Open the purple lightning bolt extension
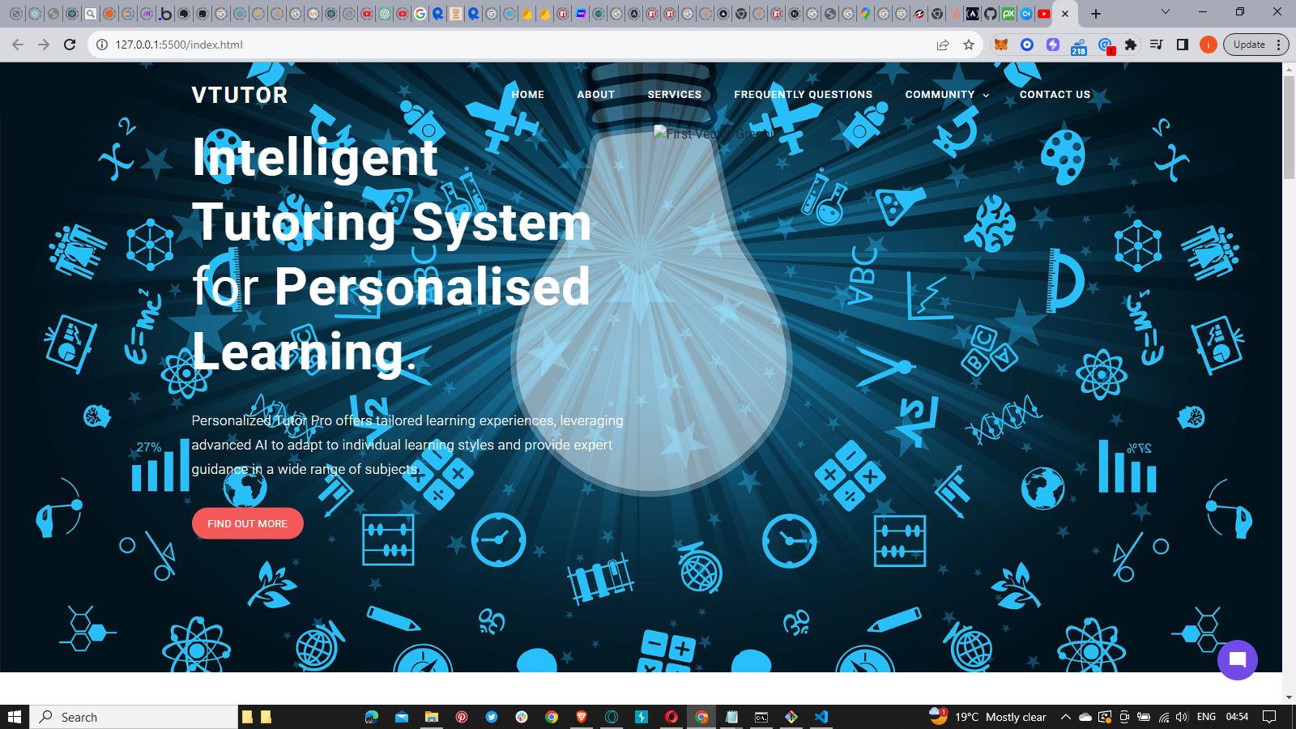Screen dimensions: 1296x729 [x=1053, y=45]
